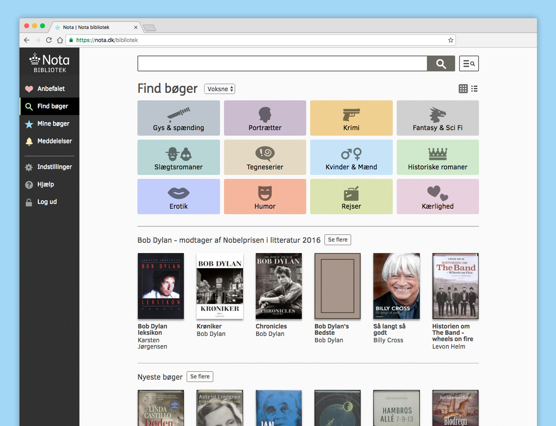Open the Kærlighed category tile
Screen dimensions: 556x426
(438, 196)
